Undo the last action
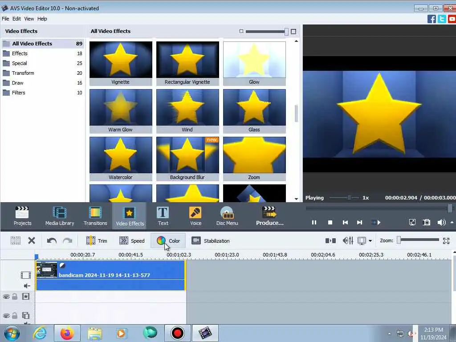 [52, 241]
